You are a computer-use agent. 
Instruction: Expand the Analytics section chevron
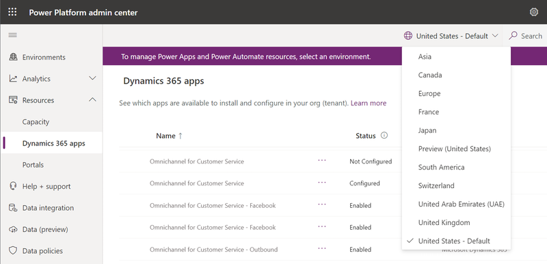pyautogui.click(x=92, y=78)
